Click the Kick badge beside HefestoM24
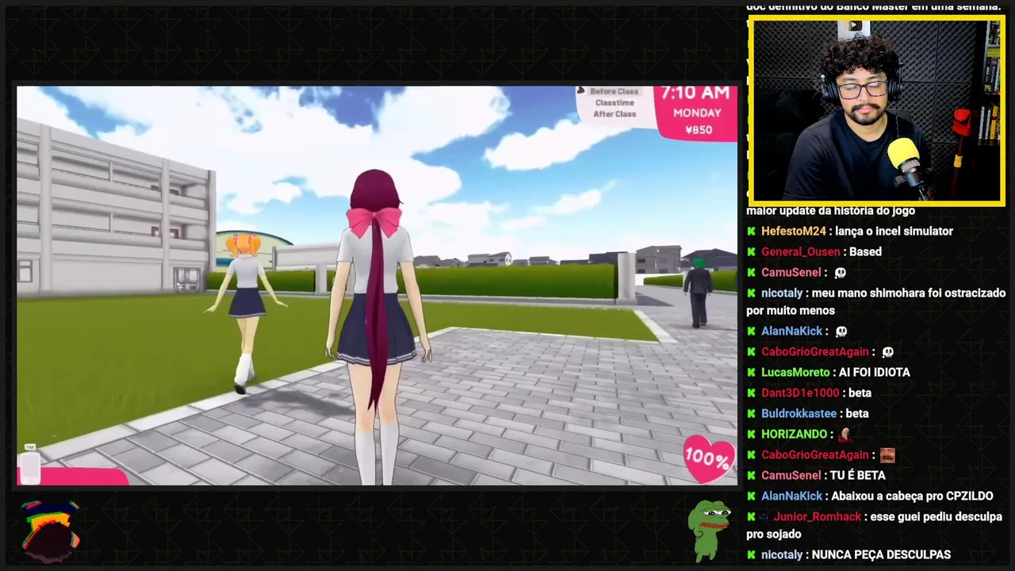This screenshot has width=1015, height=571. [752, 231]
